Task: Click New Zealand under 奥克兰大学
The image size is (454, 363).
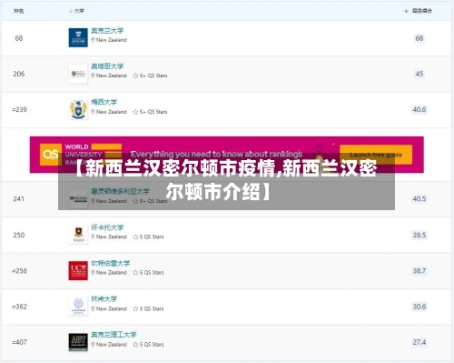Action: [112, 40]
